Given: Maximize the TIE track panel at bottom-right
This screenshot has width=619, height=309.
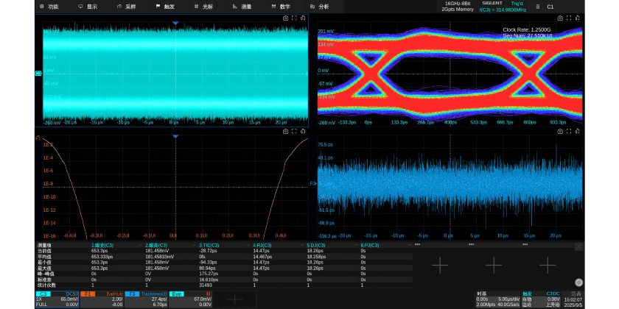Looking at the screenshot, I should 569,131.
